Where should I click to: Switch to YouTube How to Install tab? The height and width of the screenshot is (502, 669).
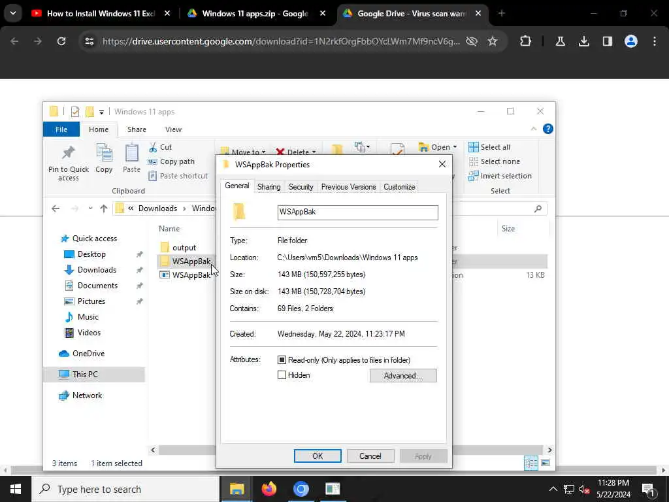[101, 13]
